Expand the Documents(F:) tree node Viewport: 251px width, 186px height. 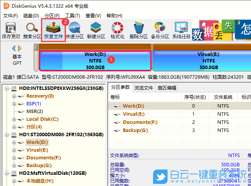pos(14,158)
